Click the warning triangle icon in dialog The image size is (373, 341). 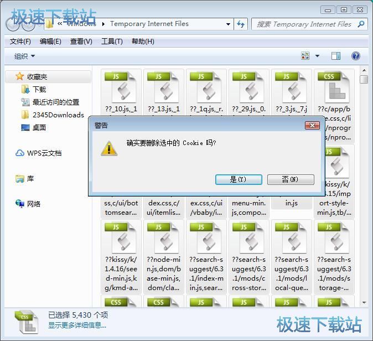click(x=109, y=148)
